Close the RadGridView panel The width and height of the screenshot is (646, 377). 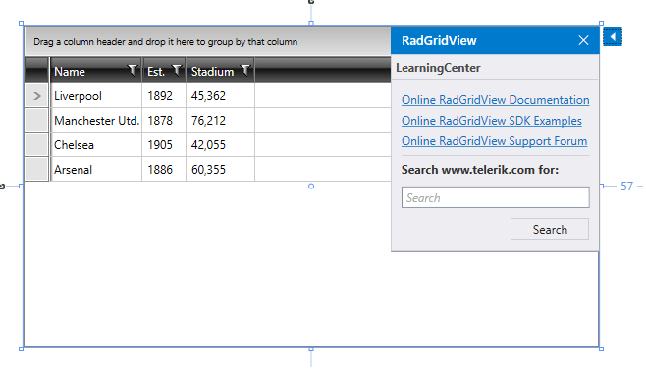click(x=583, y=40)
